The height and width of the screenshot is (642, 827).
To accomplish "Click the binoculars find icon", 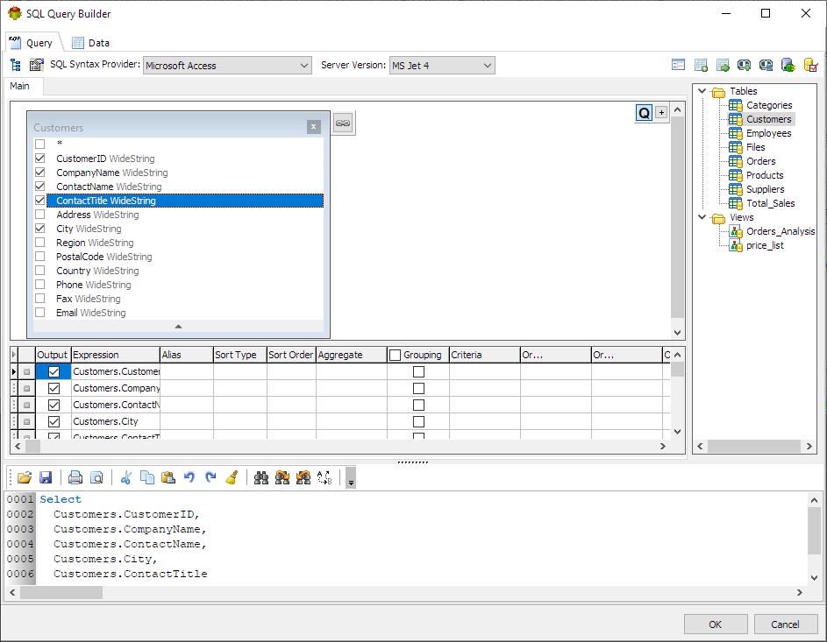I will coord(261,477).
